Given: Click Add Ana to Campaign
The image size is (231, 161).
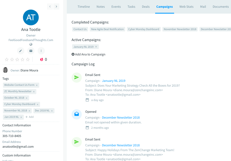Looking at the screenshot, I should (88, 54).
